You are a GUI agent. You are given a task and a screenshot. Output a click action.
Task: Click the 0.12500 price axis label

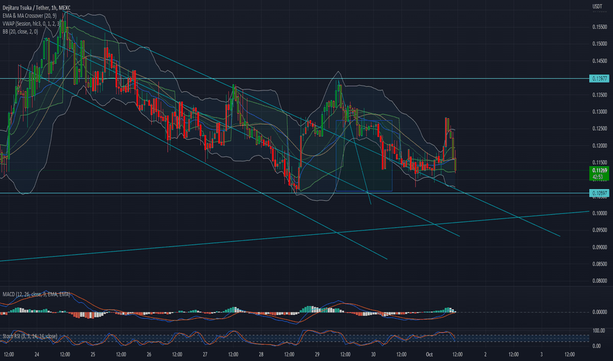tap(599, 129)
